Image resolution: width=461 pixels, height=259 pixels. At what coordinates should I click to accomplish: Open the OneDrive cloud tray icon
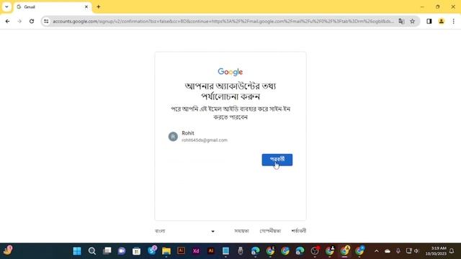click(388, 251)
